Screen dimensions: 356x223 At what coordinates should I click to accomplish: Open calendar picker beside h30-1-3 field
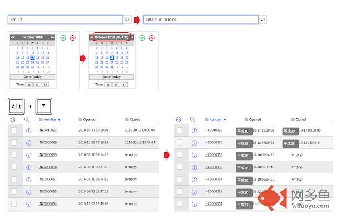coord(127,20)
